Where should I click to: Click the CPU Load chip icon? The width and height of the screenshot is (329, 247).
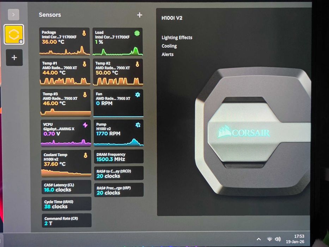click(x=137, y=33)
